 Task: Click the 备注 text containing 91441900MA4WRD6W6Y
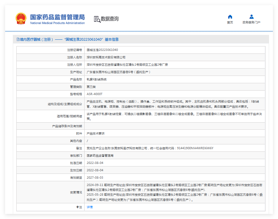pyautogui.click(x=150, y=148)
